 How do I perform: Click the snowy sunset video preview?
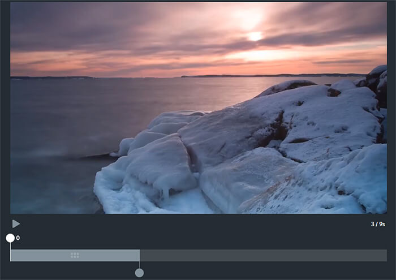199,108
